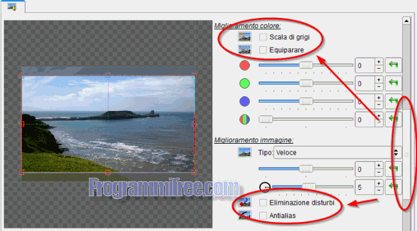
Task: Click the red channel reset arrow
Action: (x=393, y=65)
